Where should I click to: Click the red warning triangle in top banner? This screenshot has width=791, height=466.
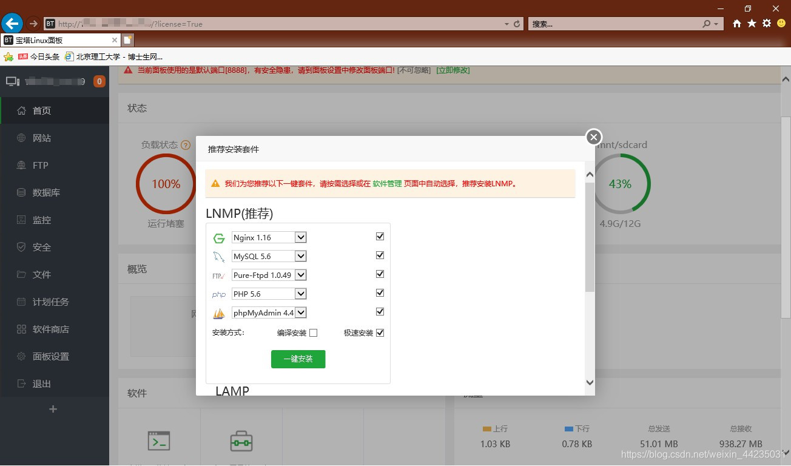tap(129, 70)
